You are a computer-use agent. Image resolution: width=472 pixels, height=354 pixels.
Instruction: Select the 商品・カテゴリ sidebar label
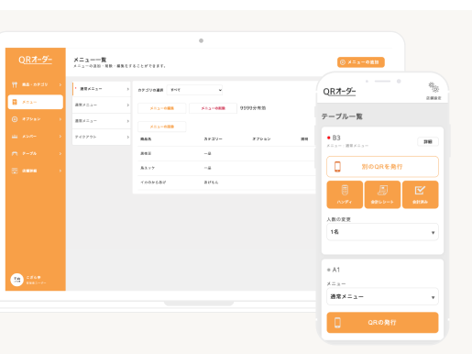coord(35,84)
